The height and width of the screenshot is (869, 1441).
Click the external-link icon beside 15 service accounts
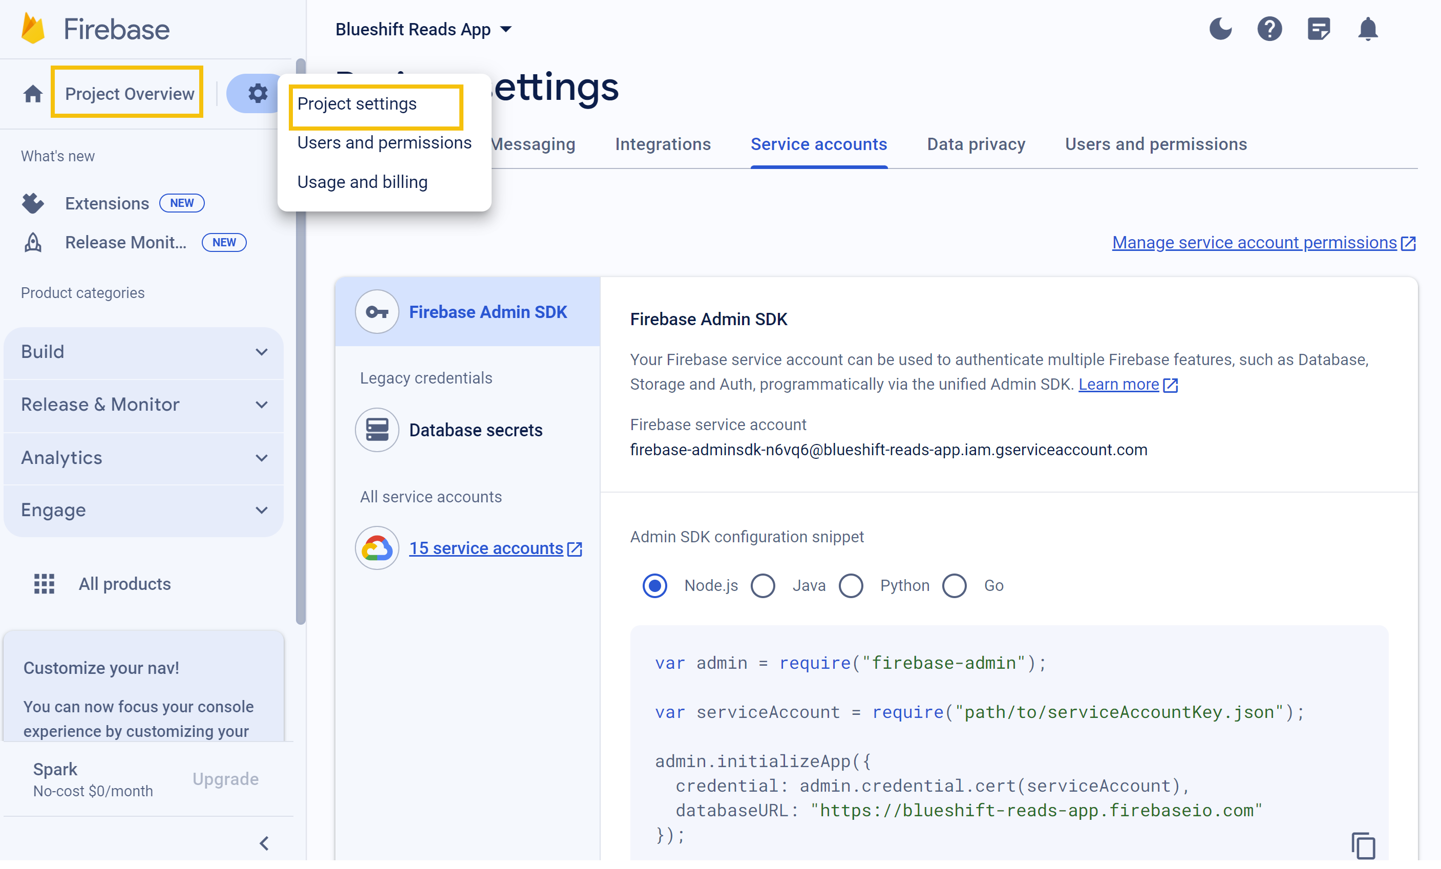[x=574, y=548]
